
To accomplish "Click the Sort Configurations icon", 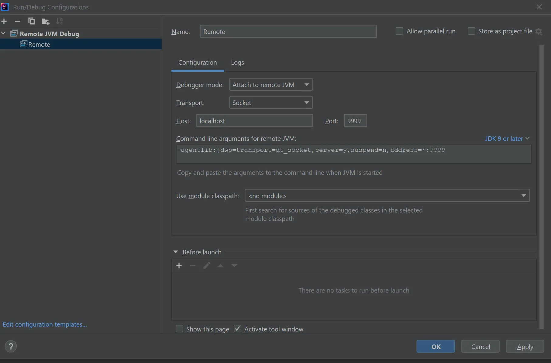I will [x=59, y=21].
